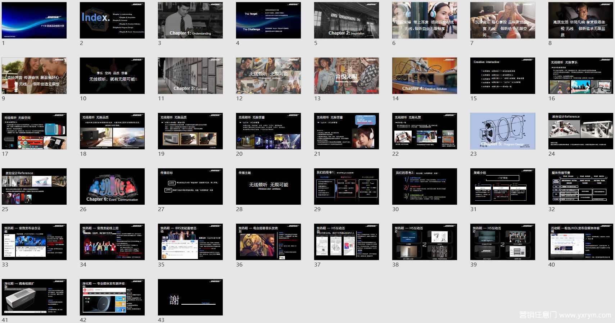Viewport: 615px width, 323px height.
Task: Select slide 29 我们的思考1
Action: pyautogui.click(x=347, y=186)
